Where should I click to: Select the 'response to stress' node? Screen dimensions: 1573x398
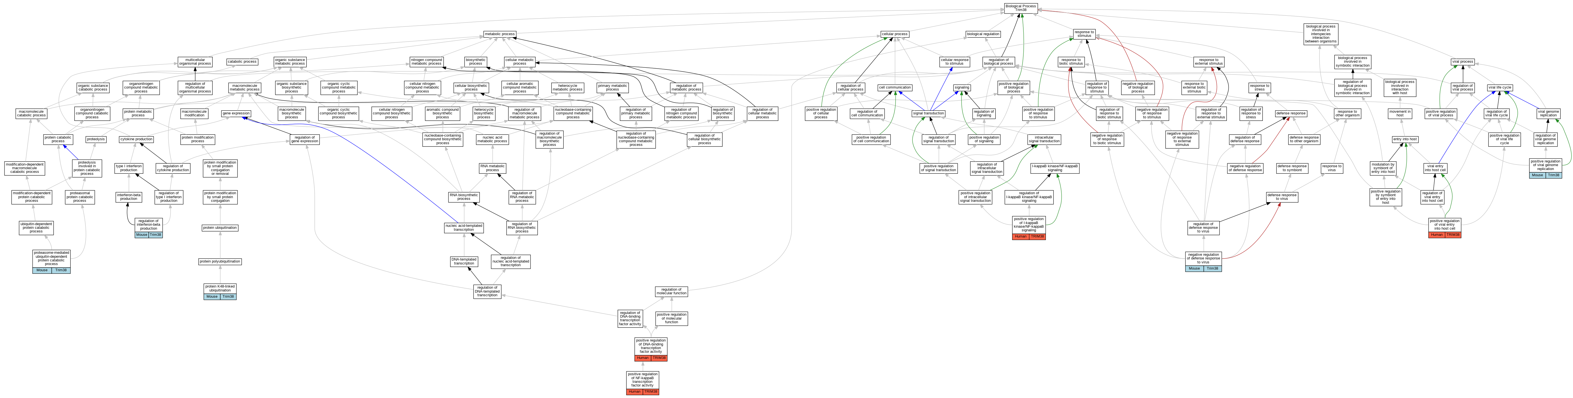click(1259, 88)
